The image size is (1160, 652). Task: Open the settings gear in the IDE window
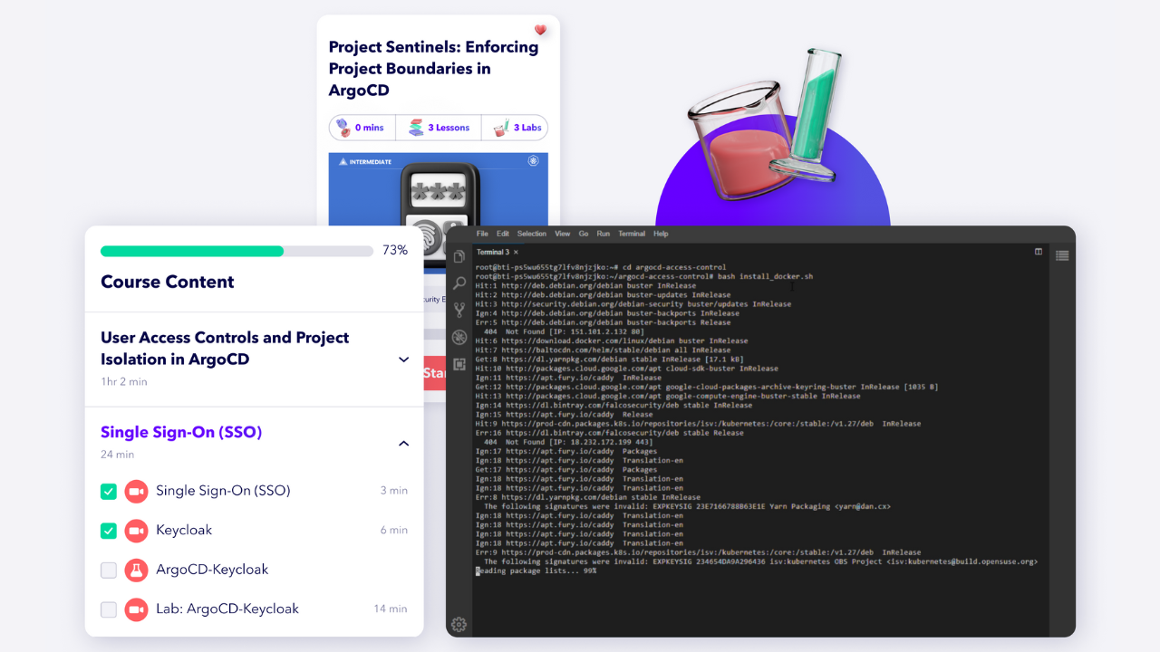click(x=459, y=624)
